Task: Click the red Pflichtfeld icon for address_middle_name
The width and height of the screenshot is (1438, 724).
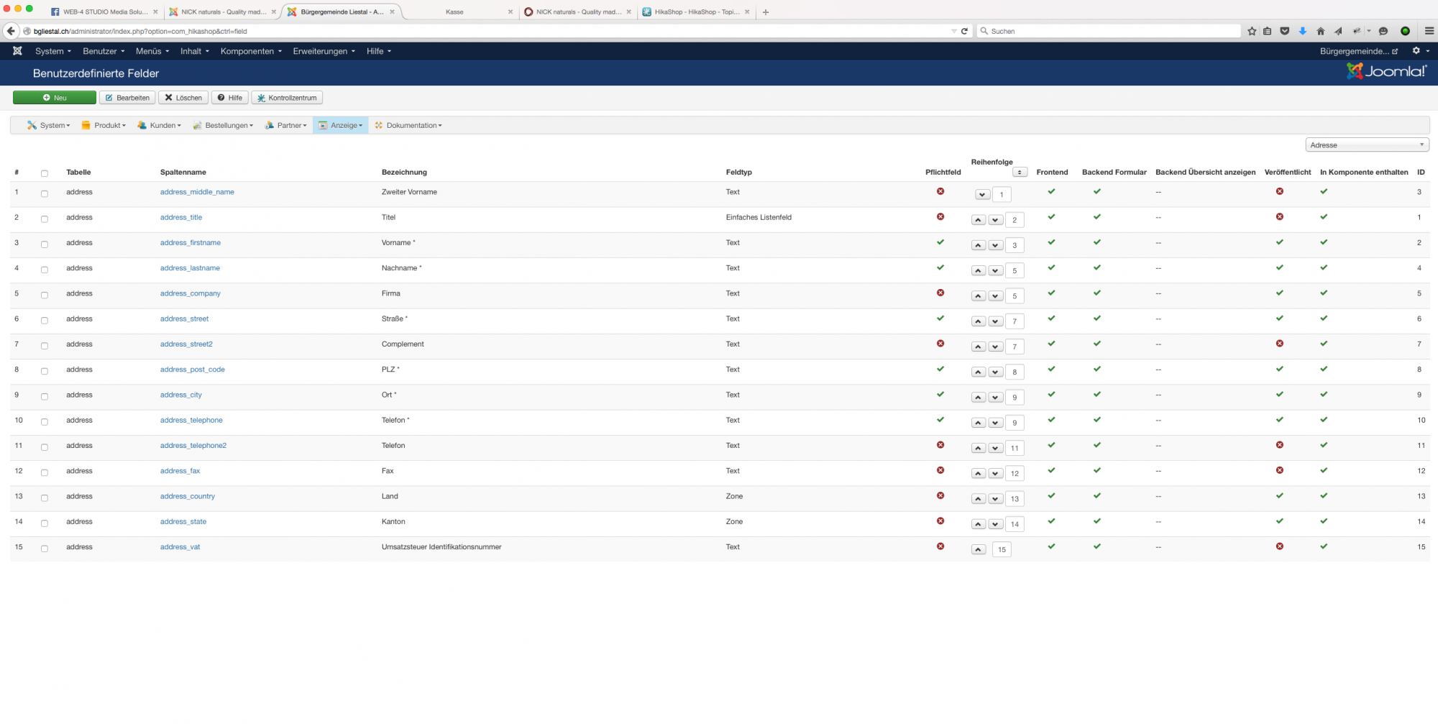Action: point(940,191)
